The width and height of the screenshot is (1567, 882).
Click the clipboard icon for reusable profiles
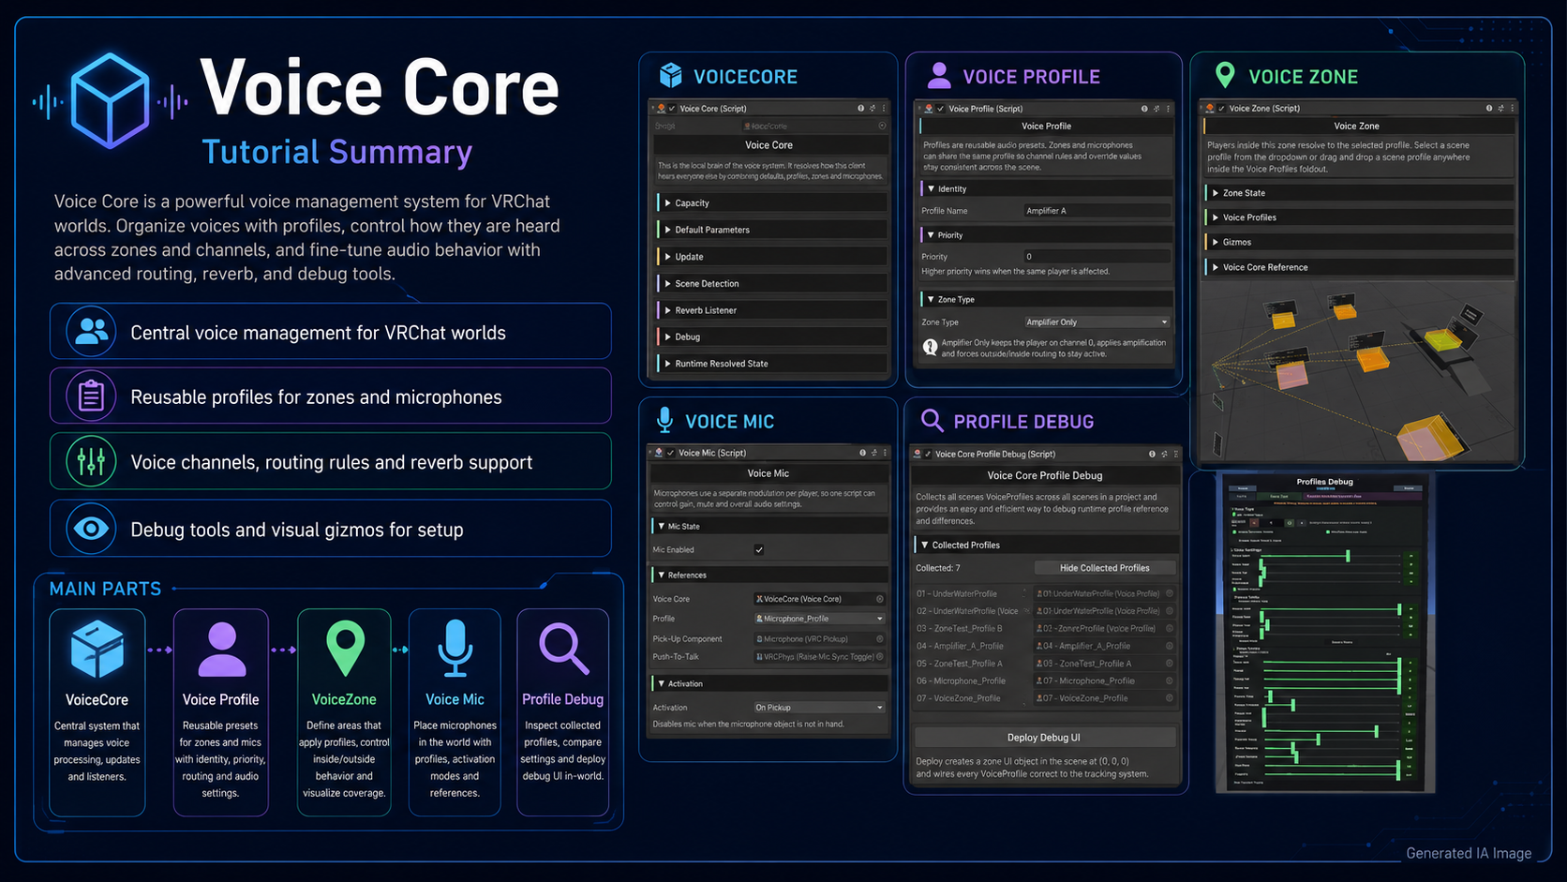point(91,396)
